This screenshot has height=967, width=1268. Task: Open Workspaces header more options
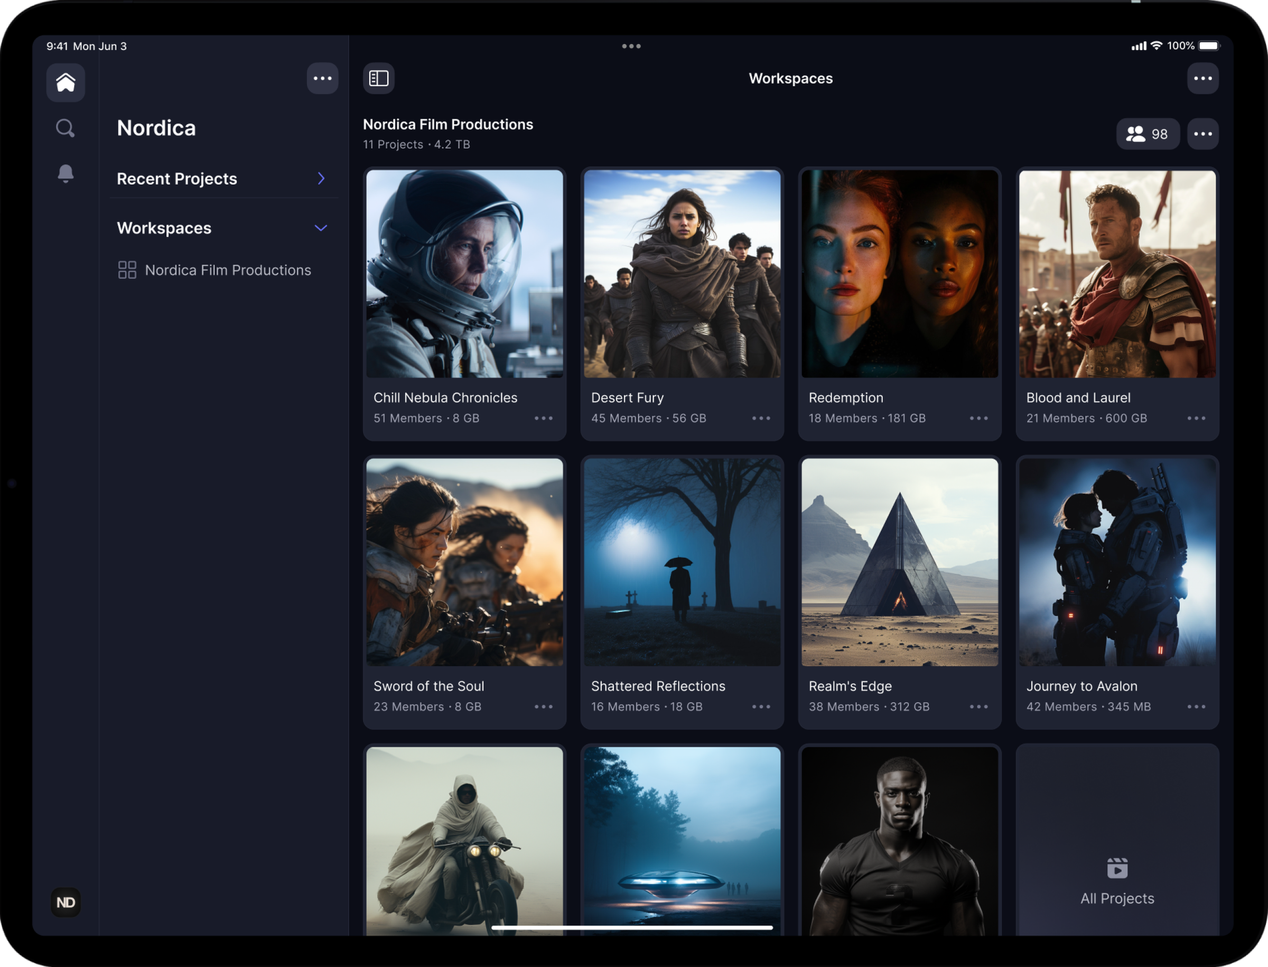[x=1202, y=78]
